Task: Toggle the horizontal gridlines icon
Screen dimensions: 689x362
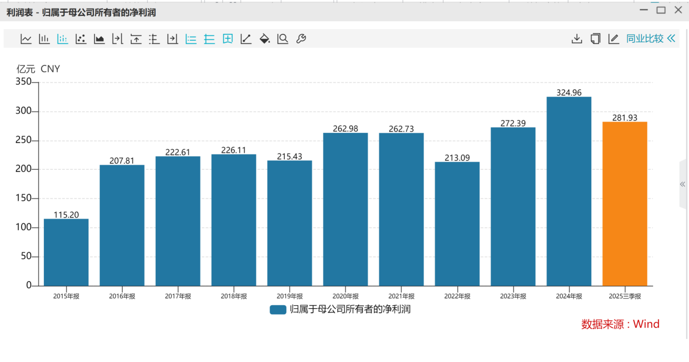Action: (210, 39)
